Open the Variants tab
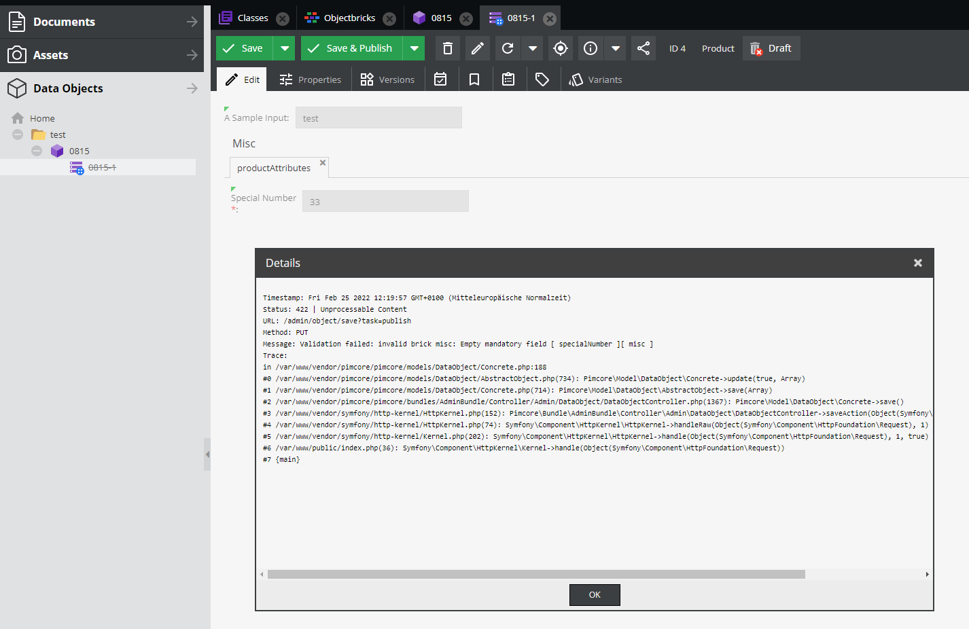The width and height of the screenshot is (969, 629). [x=596, y=79]
